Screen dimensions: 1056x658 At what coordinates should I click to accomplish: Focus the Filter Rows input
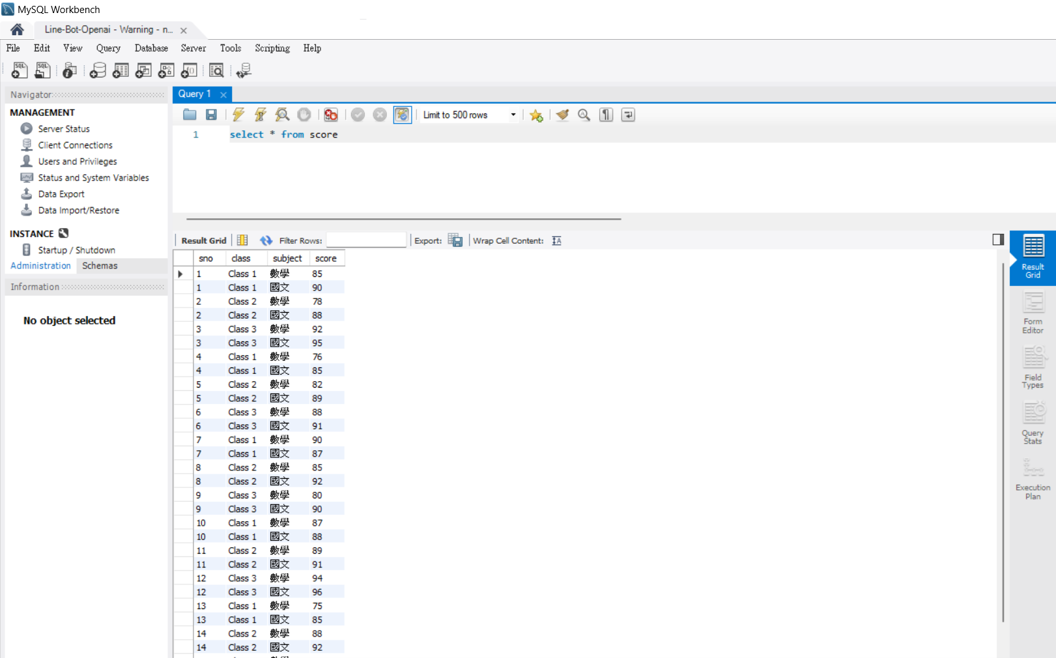tap(366, 240)
